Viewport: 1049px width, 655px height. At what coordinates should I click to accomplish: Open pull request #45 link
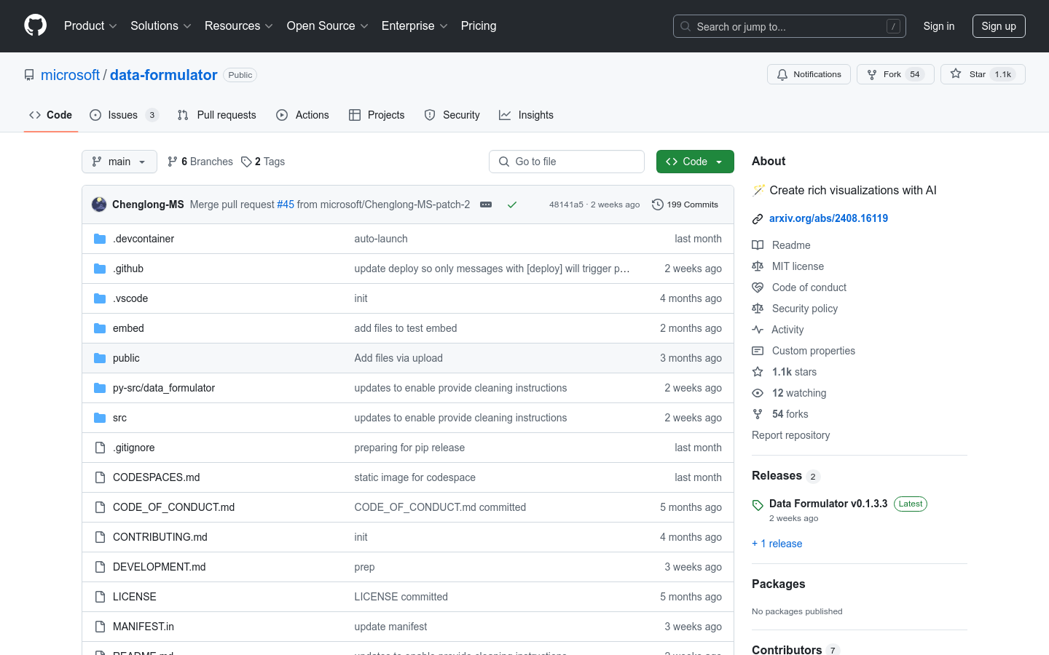(286, 205)
